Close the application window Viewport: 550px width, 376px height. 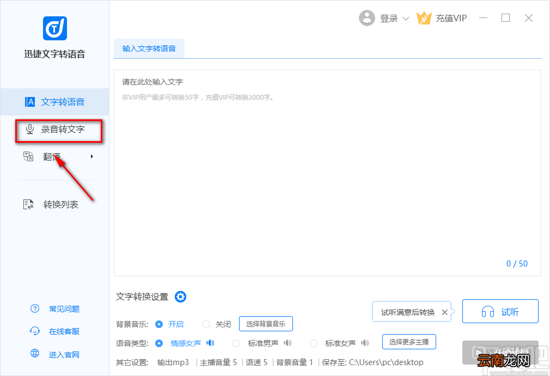pos(529,18)
